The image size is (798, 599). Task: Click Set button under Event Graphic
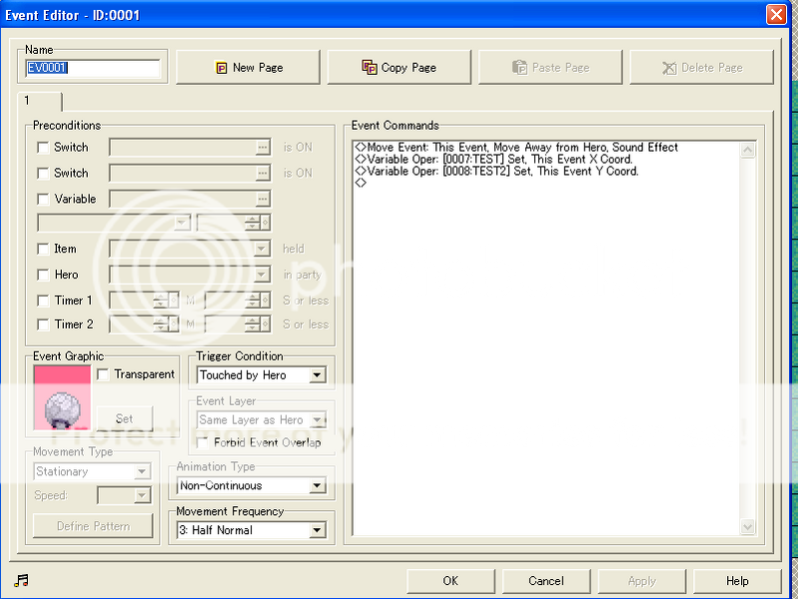[x=124, y=418]
